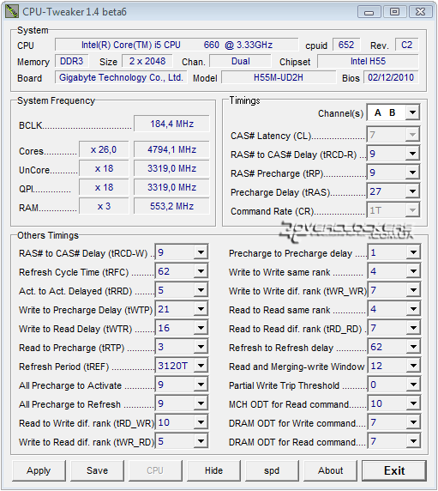Image resolution: width=438 pixels, height=491 pixels.
Task: Select the Chan. Dual field
Action: (240, 61)
